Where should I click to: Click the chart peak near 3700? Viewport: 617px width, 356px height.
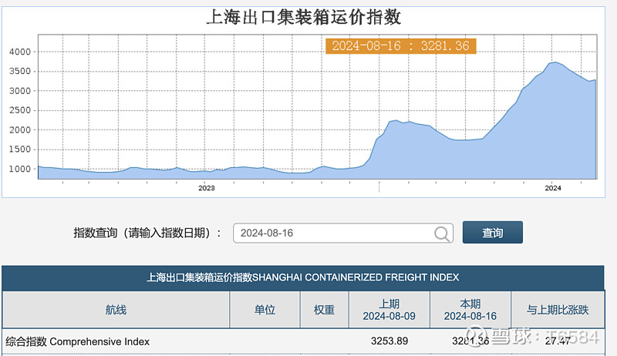[555, 62]
